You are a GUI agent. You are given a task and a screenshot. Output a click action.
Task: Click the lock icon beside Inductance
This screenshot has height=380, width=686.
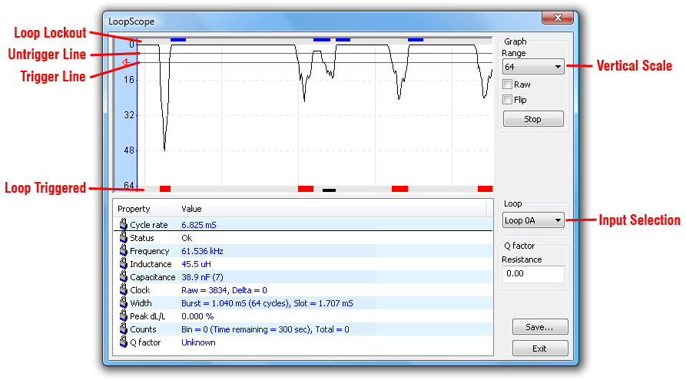(124, 263)
